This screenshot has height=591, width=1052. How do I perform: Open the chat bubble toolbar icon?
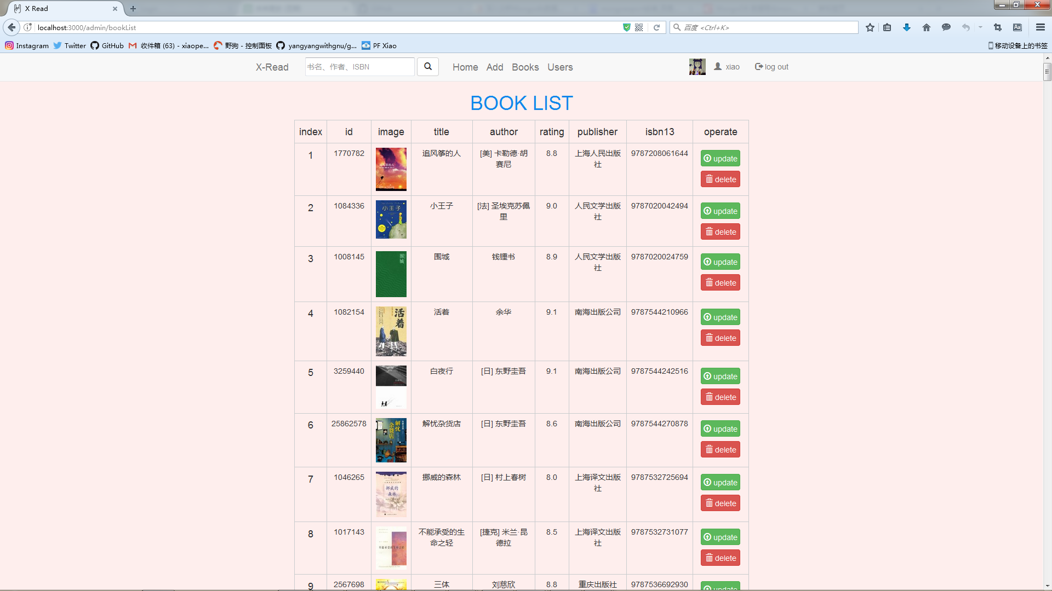(x=946, y=27)
